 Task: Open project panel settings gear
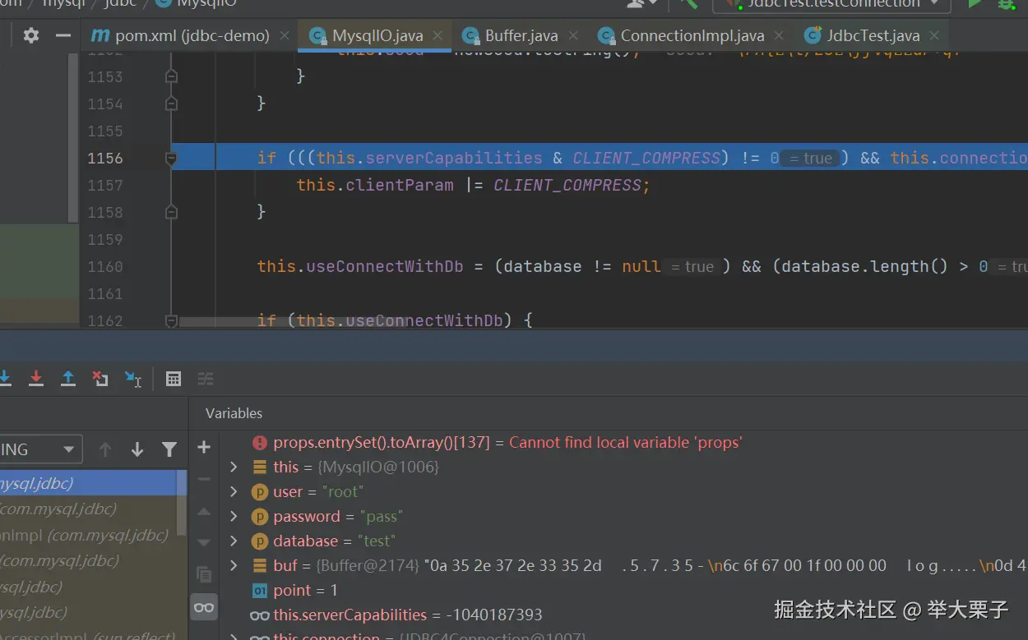coord(31,35)
